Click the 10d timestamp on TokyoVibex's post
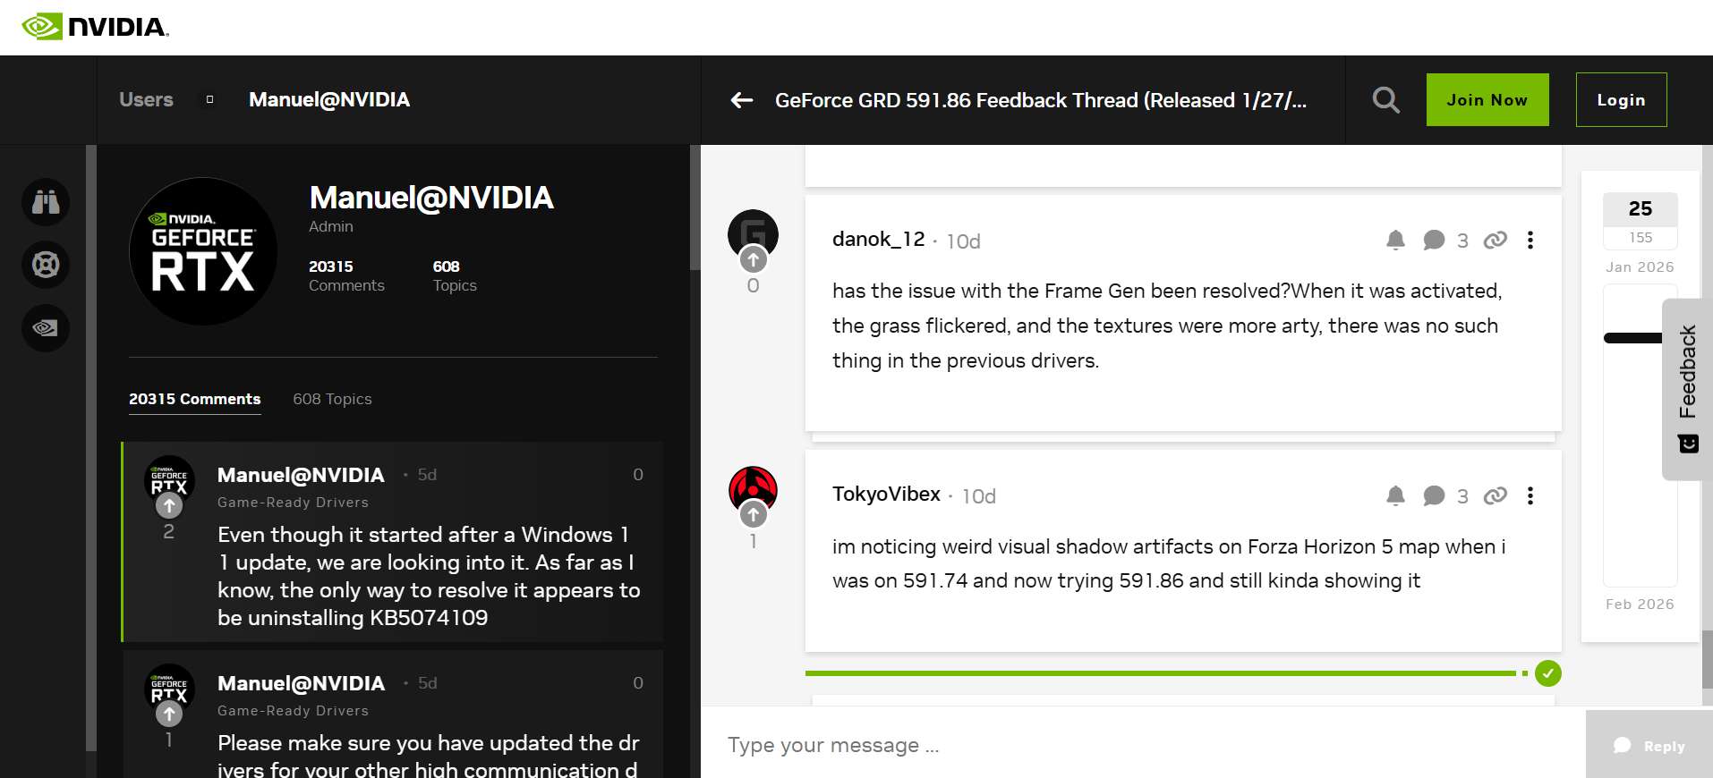Image resolution: width=1713 pixels, height=778 pixels. point(979,496)
